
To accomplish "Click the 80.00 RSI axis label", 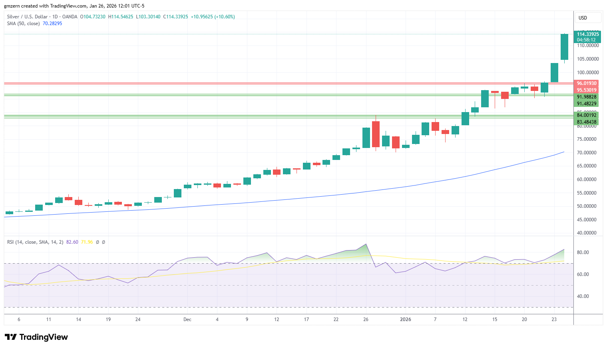I will click(583, 252).
